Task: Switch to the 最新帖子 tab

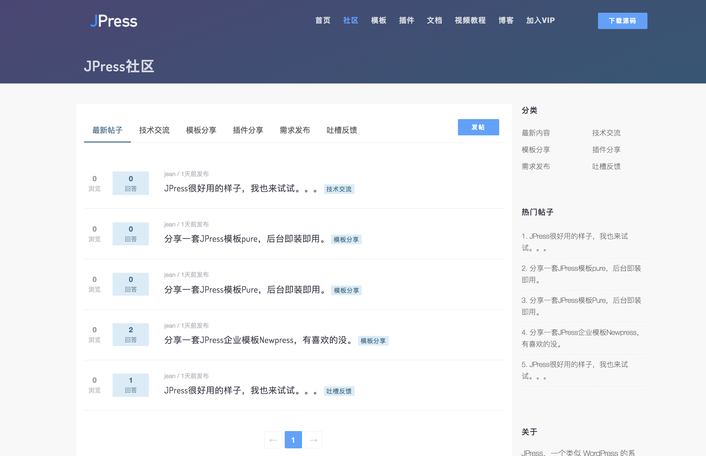Action: coord(107,130)
